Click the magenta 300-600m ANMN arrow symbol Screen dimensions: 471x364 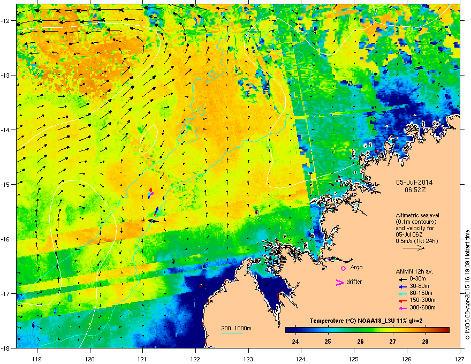coord(402,308)
